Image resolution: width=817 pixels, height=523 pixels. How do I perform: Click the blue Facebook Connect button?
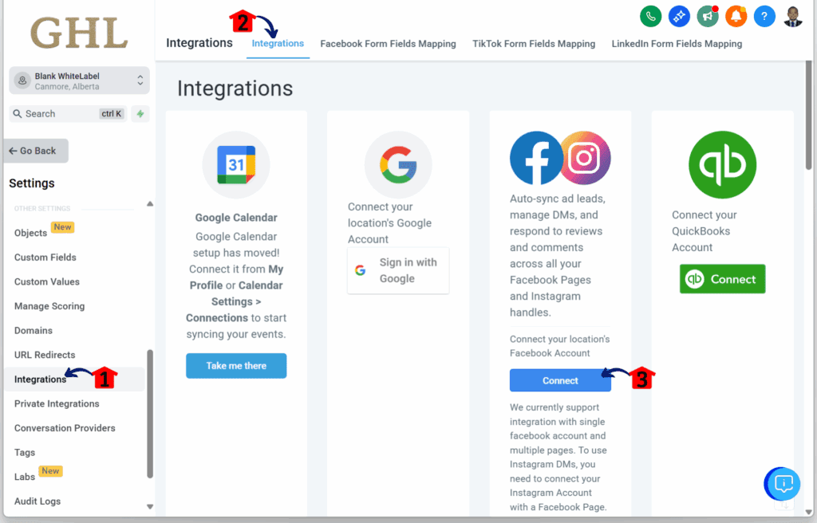tap(560, 380)
